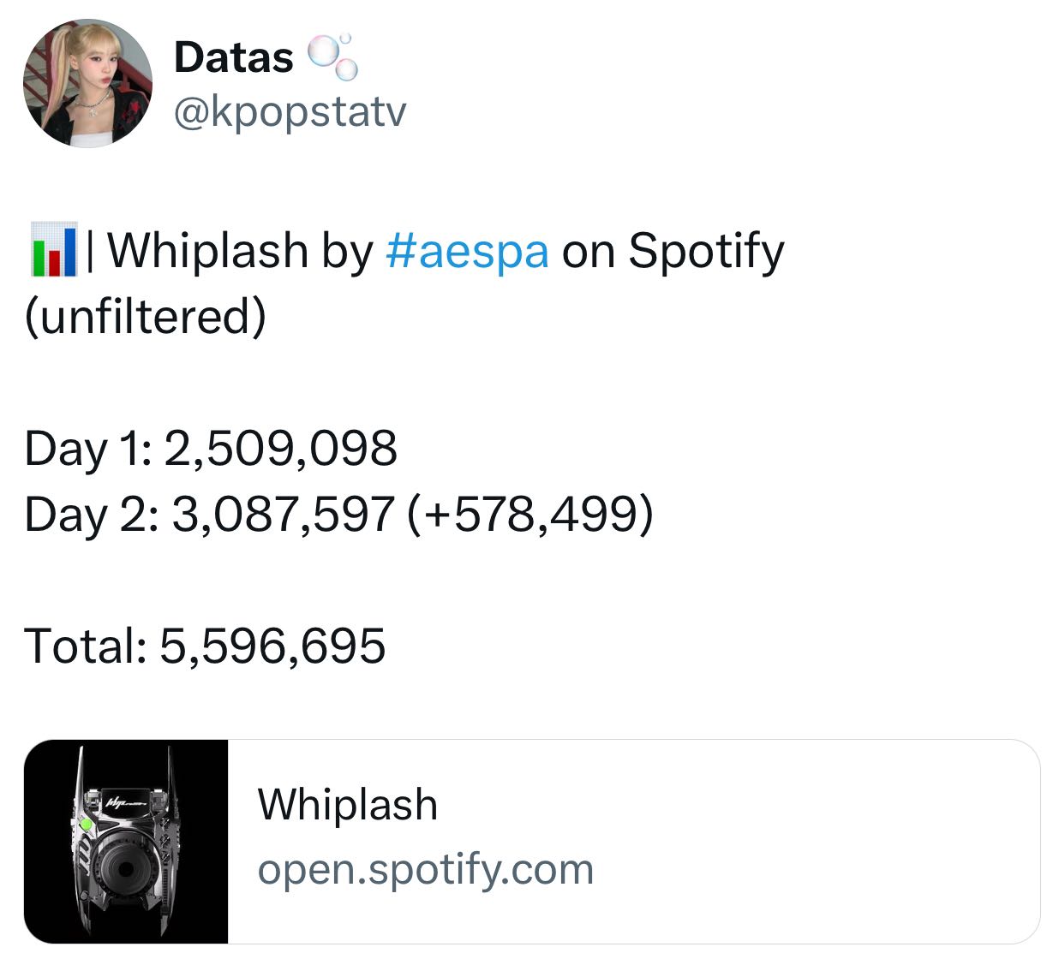Click the (+578,499) increase text
This screenshot has width=1047, height=959.
[530, 515]
